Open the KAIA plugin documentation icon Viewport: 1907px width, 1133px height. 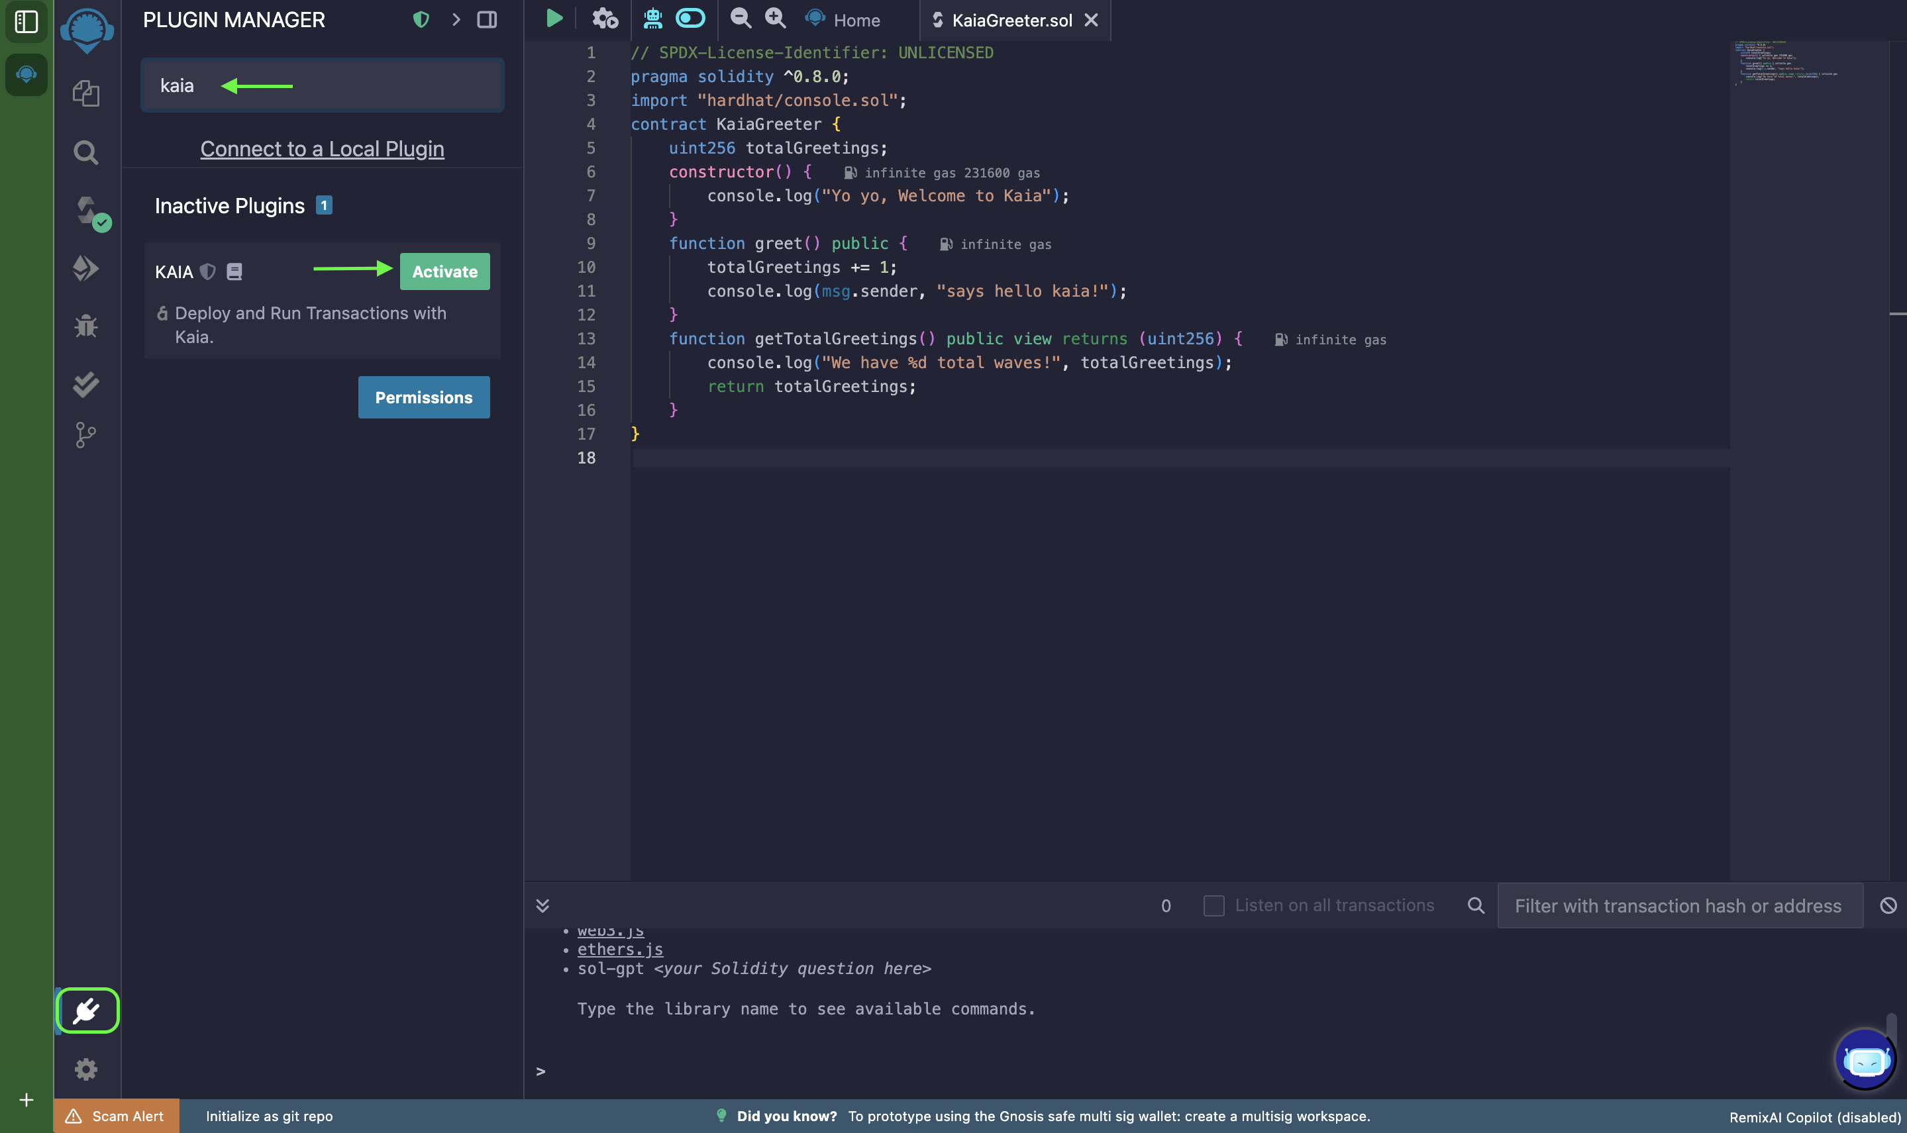234,271
